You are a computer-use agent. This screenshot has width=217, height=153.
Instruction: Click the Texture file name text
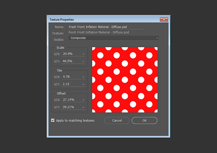99,32
